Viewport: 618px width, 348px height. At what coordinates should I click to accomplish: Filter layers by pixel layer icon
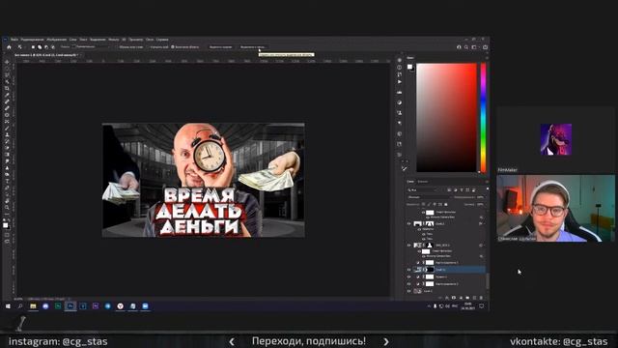[449, 190]
